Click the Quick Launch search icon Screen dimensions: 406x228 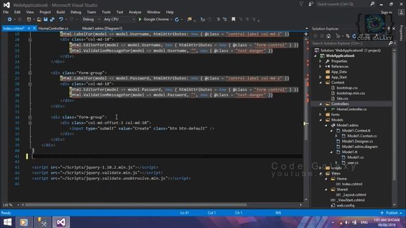pos(372,4)
